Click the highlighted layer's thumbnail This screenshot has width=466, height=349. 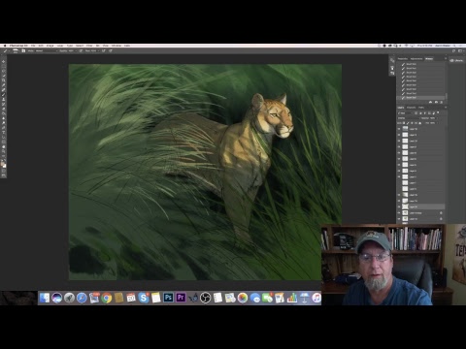click(x=405, y=206)
